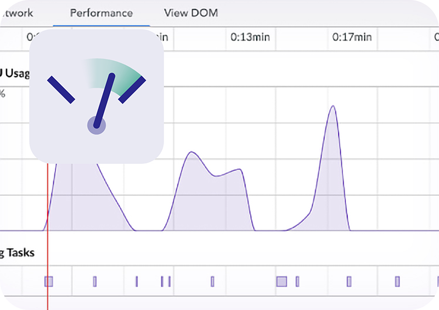Open the View DOM tab
This screenshot has width=439, height=310.
[x=191, y=13]
